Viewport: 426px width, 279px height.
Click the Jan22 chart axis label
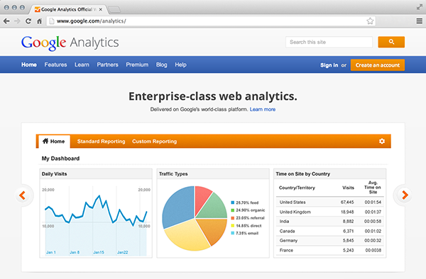pyautogui.click(x=123, y=252)
